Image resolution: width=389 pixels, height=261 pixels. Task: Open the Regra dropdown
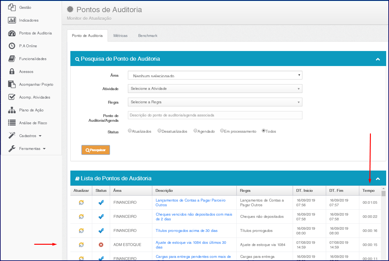click(x=215, y=102)
